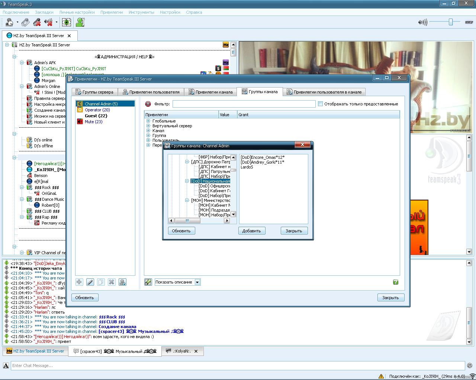Image resolution: width=476 pixels, height=380 pixels.
Task: Click the volume slider handle in toolbar
Action: click(x=451, y=22)
